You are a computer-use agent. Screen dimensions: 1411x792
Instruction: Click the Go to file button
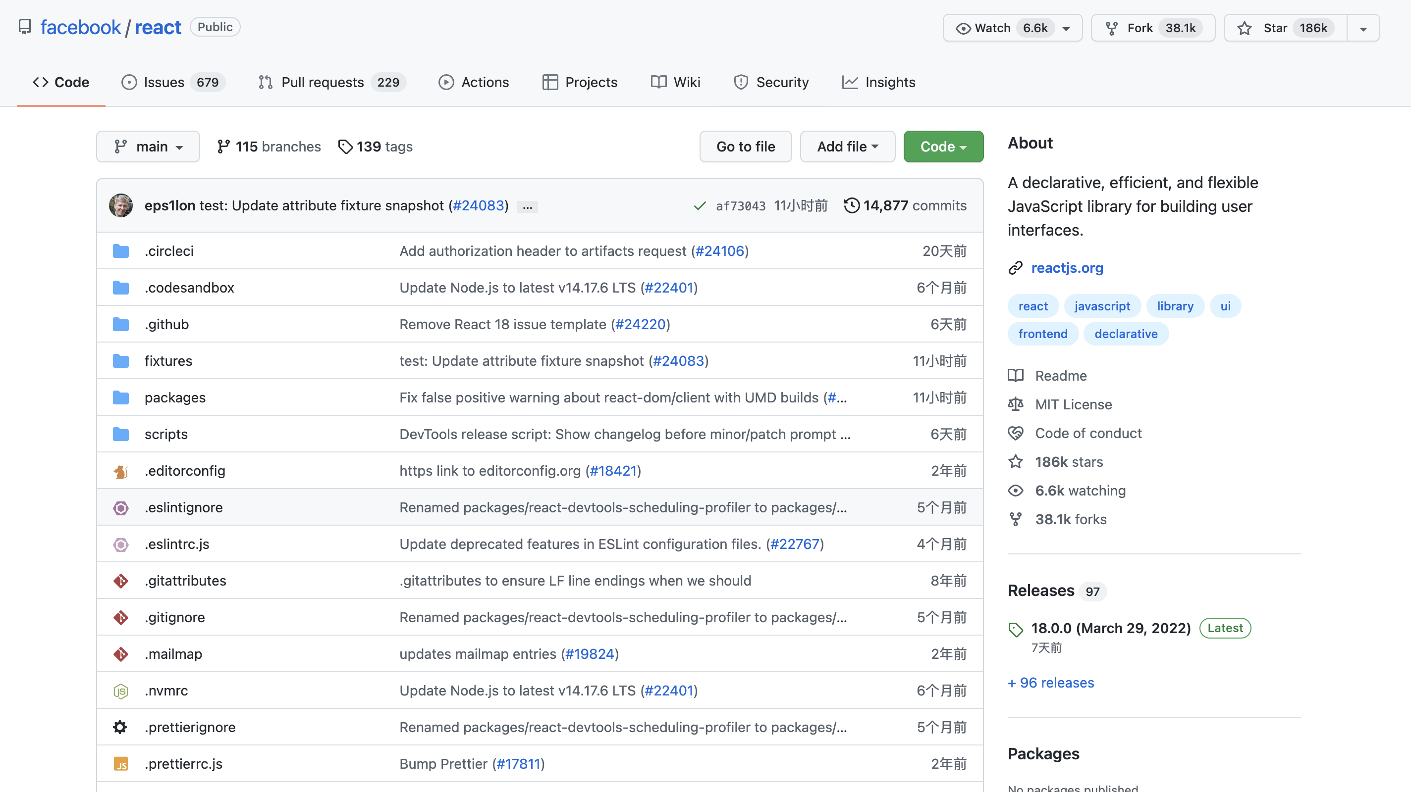745,147
